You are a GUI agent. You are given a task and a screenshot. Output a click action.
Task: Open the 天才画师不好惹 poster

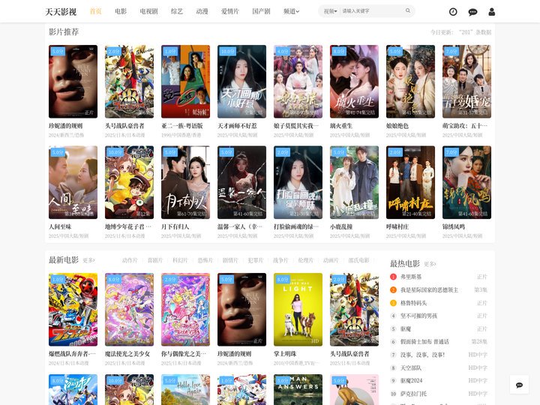[241, 82]
